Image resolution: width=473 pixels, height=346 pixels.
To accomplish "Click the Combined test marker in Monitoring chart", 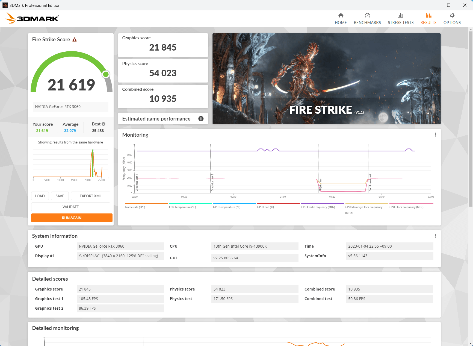I will 370,182.
